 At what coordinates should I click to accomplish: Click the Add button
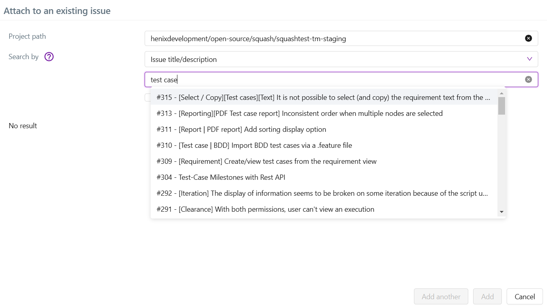tap(487, 296)
